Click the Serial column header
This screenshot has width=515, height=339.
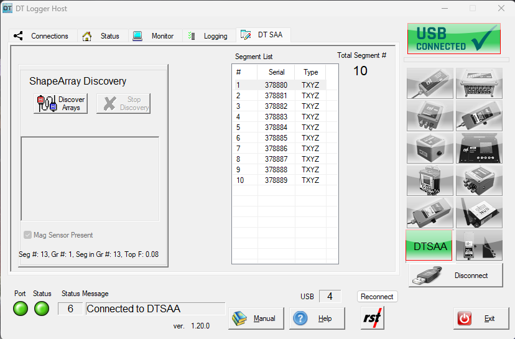(276, 72)
